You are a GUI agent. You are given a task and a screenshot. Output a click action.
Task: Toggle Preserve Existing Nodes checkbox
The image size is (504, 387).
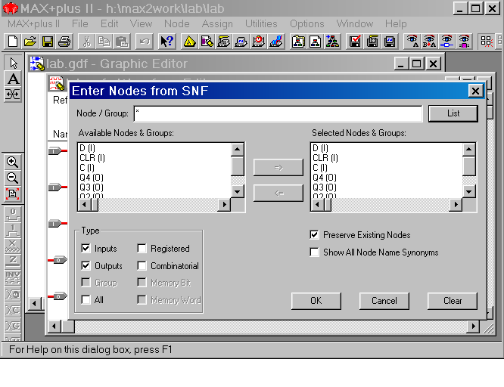(314, 235)
